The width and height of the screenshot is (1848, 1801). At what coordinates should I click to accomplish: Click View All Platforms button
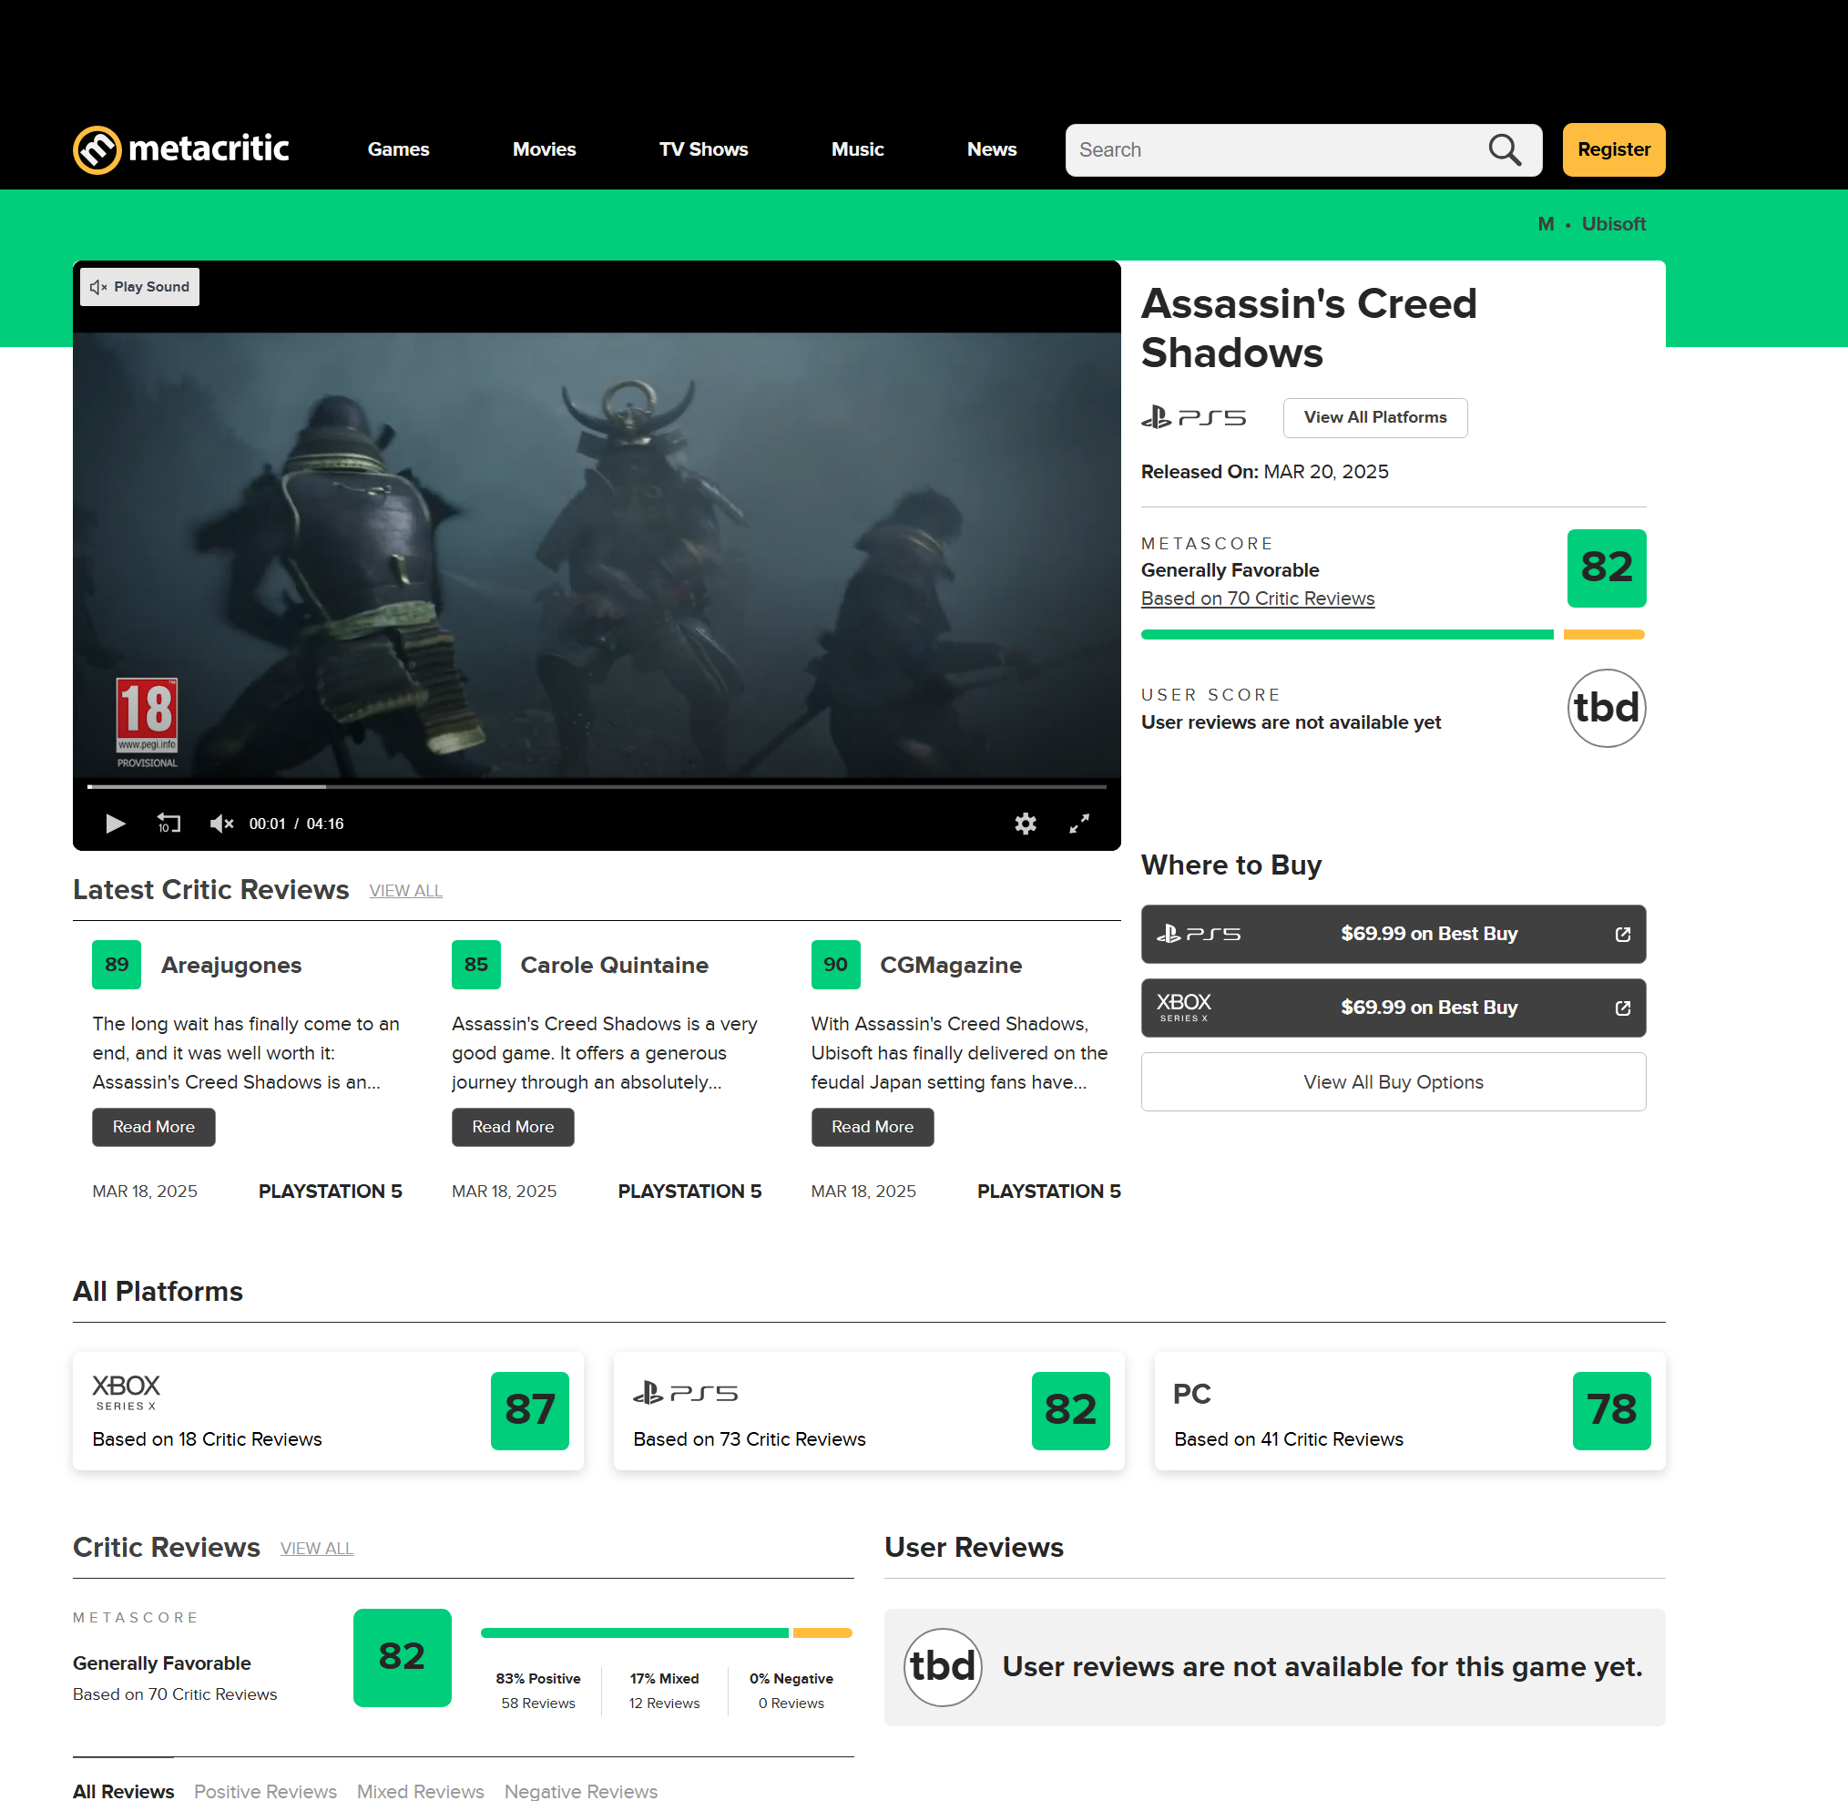tap(1375, 418)
